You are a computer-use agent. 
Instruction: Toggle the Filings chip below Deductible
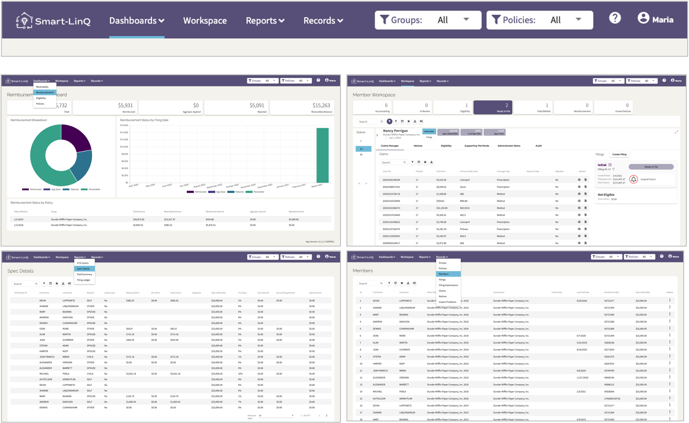pos(429,137)
